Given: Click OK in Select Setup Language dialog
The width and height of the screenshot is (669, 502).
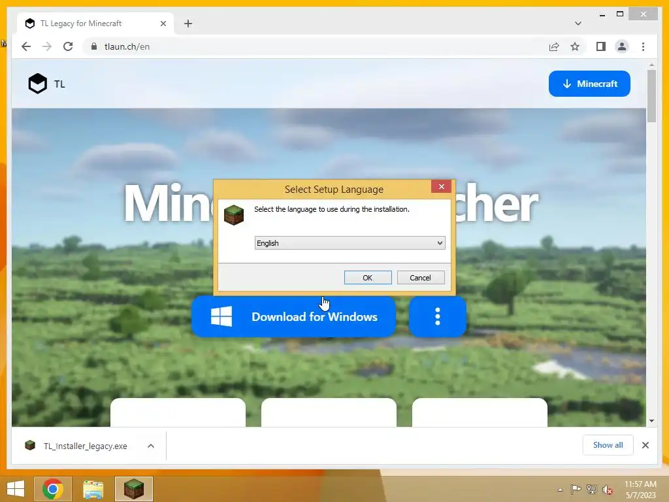Looking at the screenshot, I should pos(368,277).
